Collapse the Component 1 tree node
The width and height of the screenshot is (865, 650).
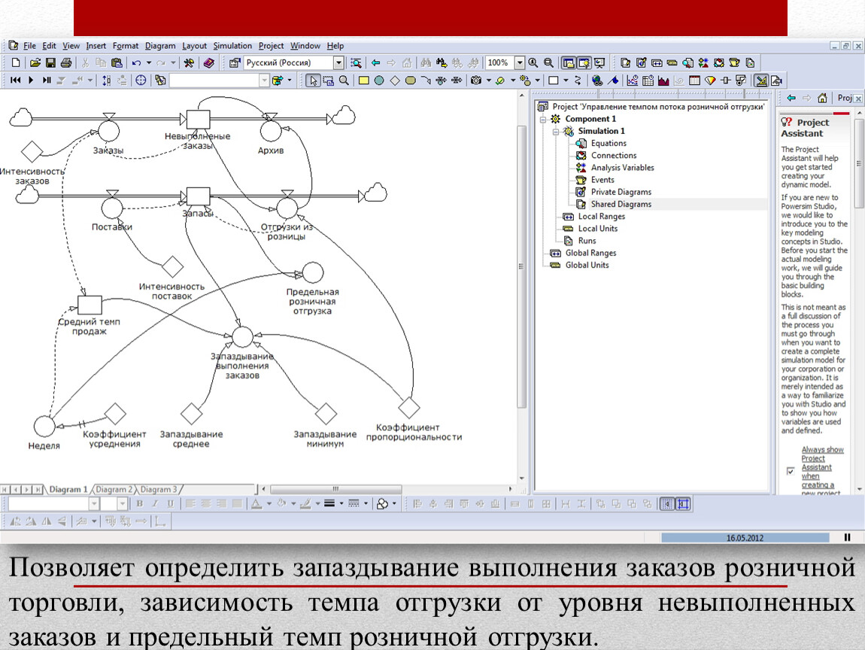(x=543, y=119)
